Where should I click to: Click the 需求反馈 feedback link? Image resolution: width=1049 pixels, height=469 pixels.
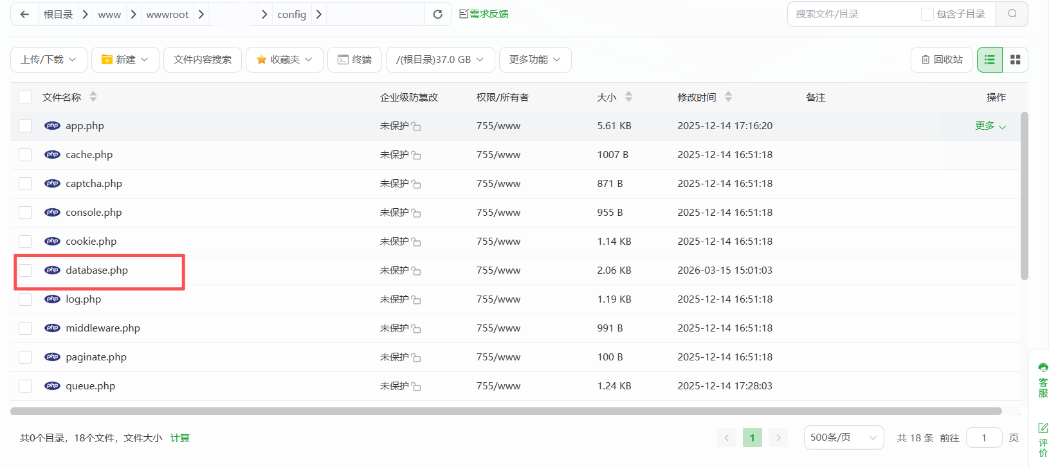tap(484, 14)
